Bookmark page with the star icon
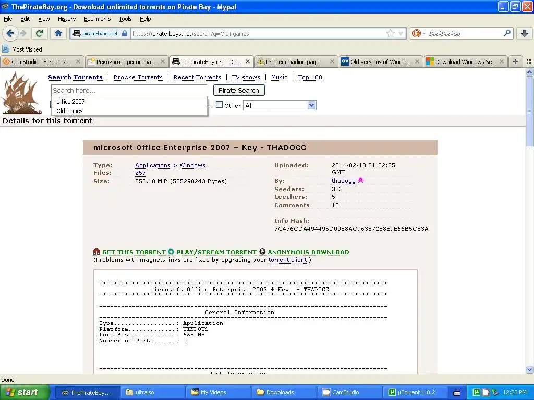Viewport: 534px width, 400px height. (x=390, y=33)
